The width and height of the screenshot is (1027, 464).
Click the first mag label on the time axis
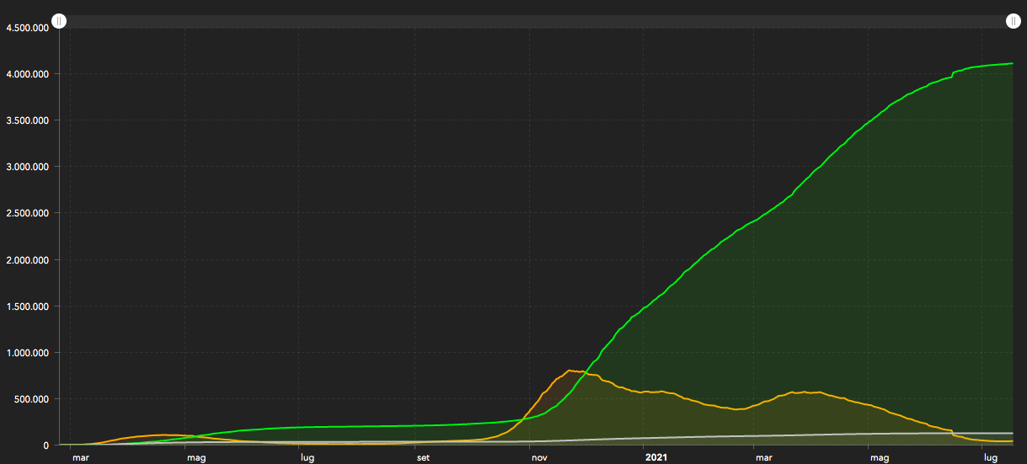click(x=196, y=457)
